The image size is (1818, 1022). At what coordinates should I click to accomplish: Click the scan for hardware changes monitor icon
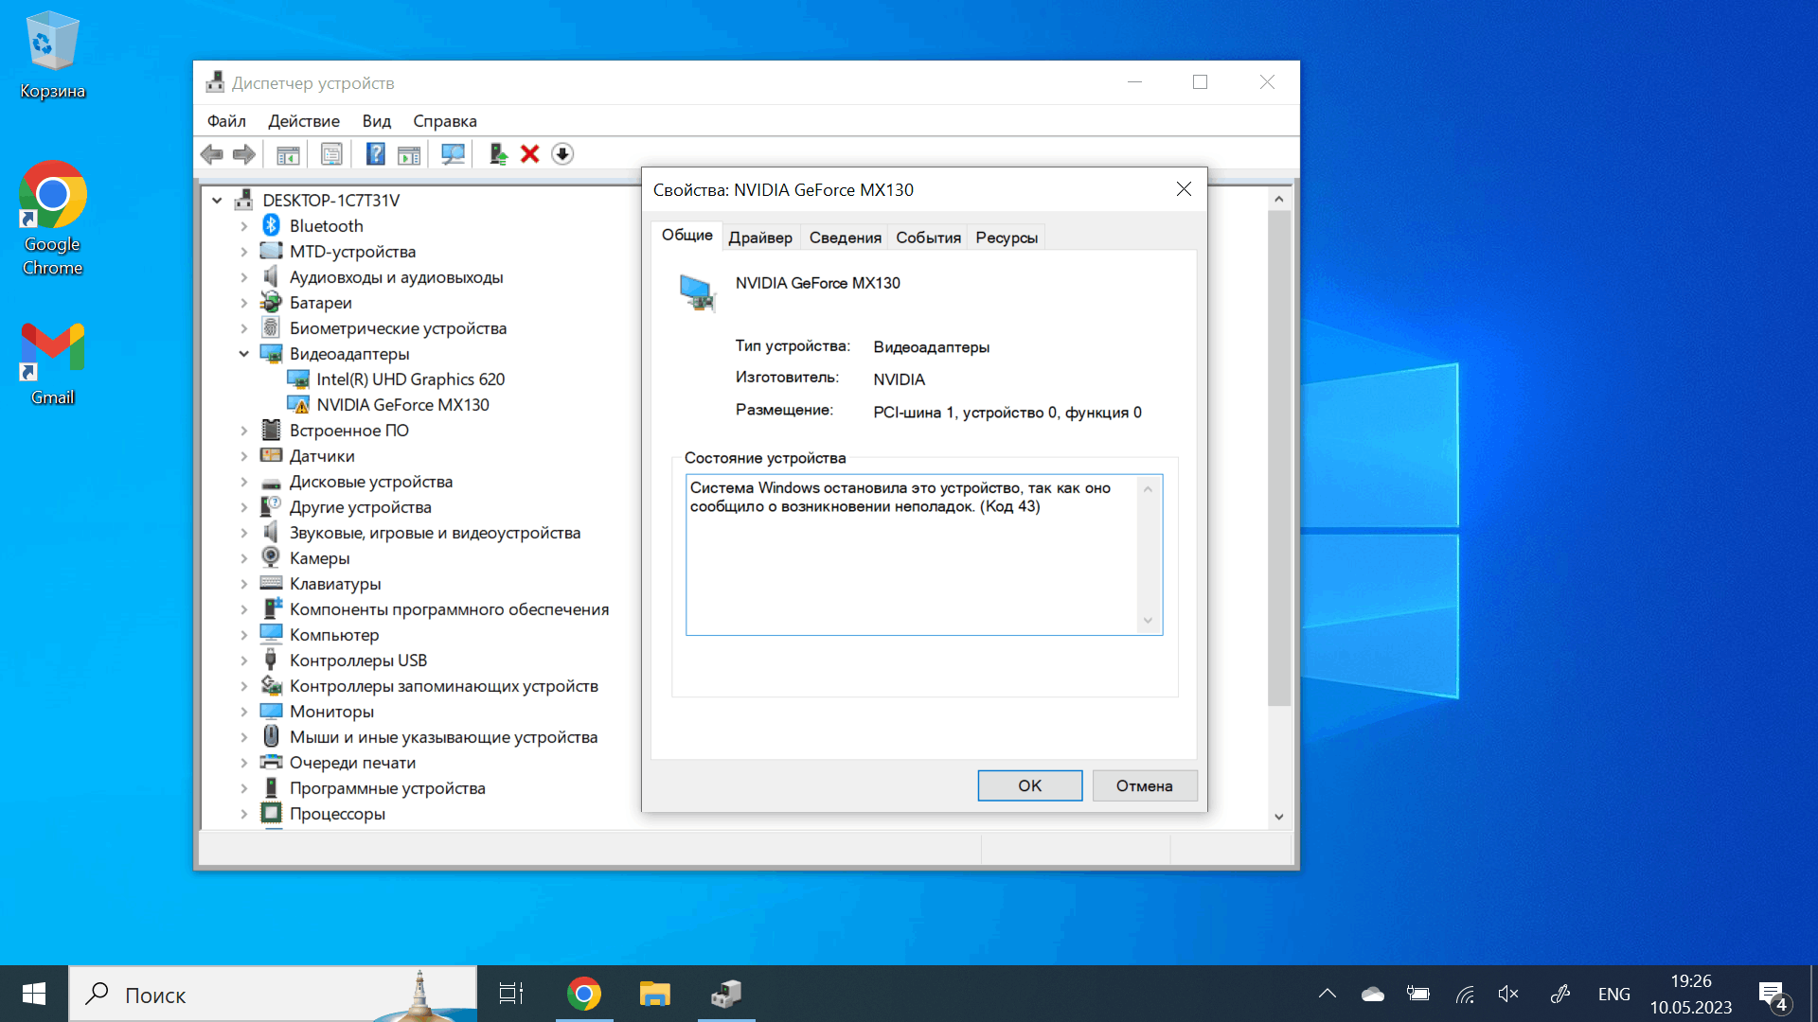[x=453, y=154]
